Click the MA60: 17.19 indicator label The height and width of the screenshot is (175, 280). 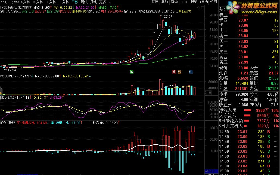point(108,8)
